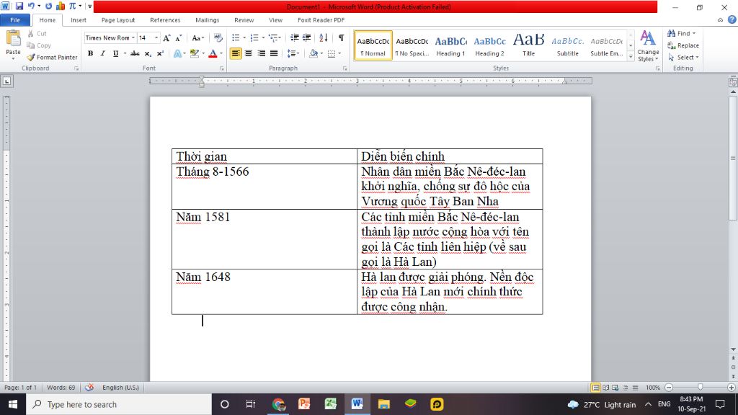Image resolution: width=738 pixels, height=415 pixels.
Task: Click the proofing errors icon in status bar
Action: tap(89, 387)
